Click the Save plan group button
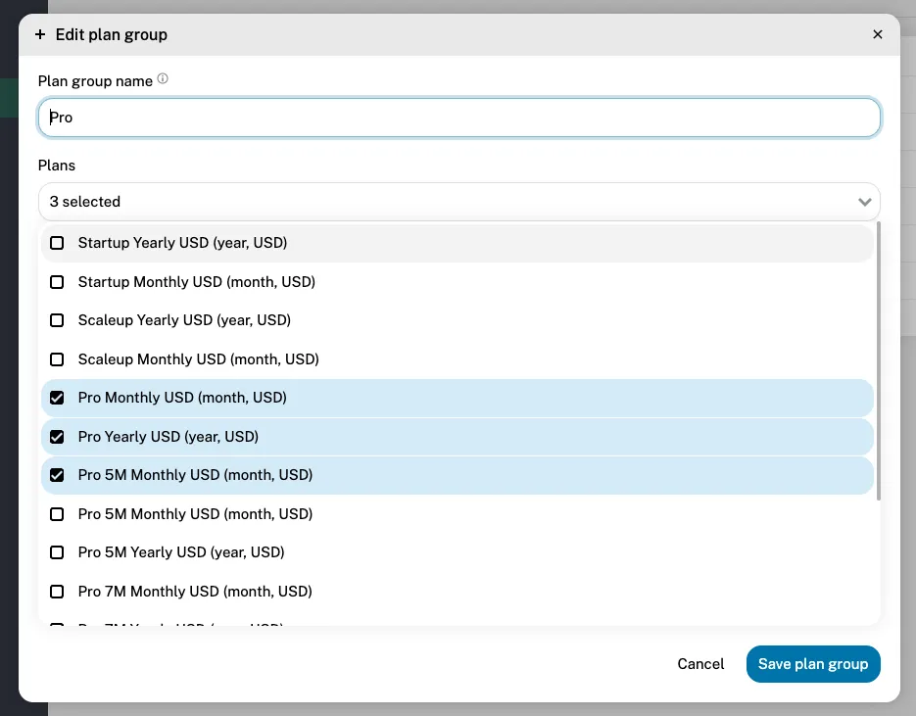Screen dimensions: 916x716 813,664
